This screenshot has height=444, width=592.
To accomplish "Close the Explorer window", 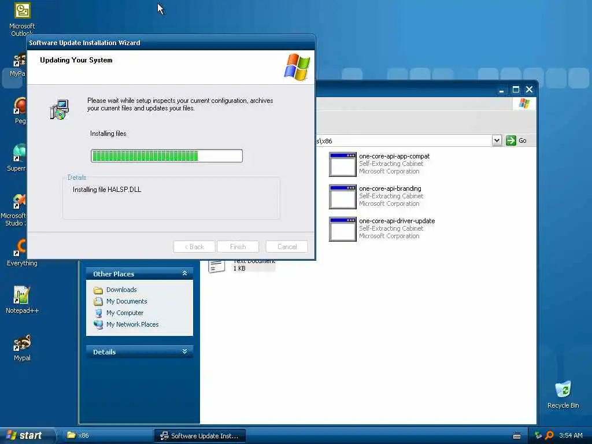I will click(x=530, y=90).
